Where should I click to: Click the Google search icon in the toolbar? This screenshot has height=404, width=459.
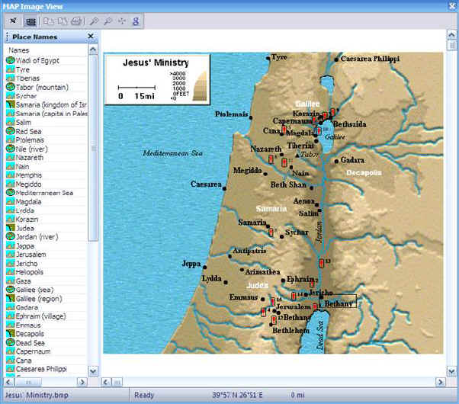tap(135, 22)
